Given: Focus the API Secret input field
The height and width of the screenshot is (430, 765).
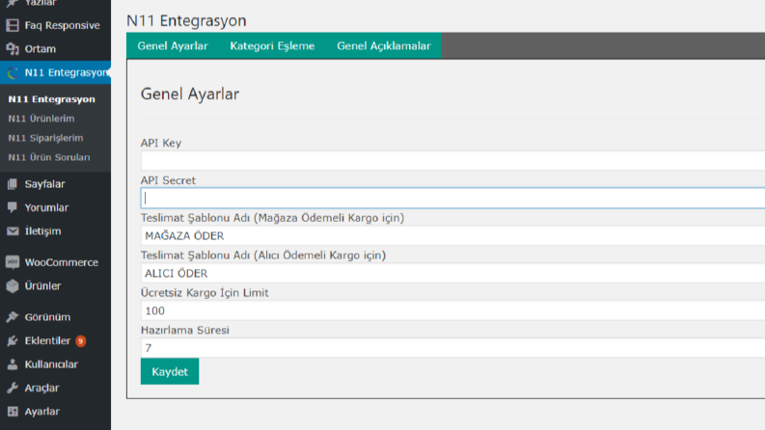Looking at the screenshot, I should pos(452,198).
